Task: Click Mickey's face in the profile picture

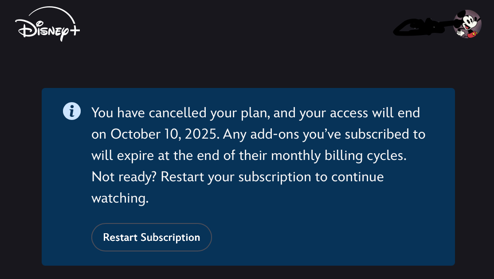Action: [470, 22]
